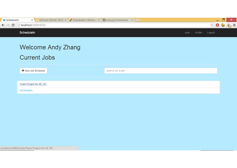Close the ScheduleIn | MHacks tab
The height and width of the screenshot is (168, 237).
pos(99,20)
